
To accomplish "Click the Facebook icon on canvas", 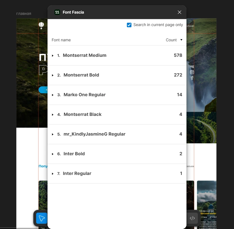I will click(x=192, y=78).
